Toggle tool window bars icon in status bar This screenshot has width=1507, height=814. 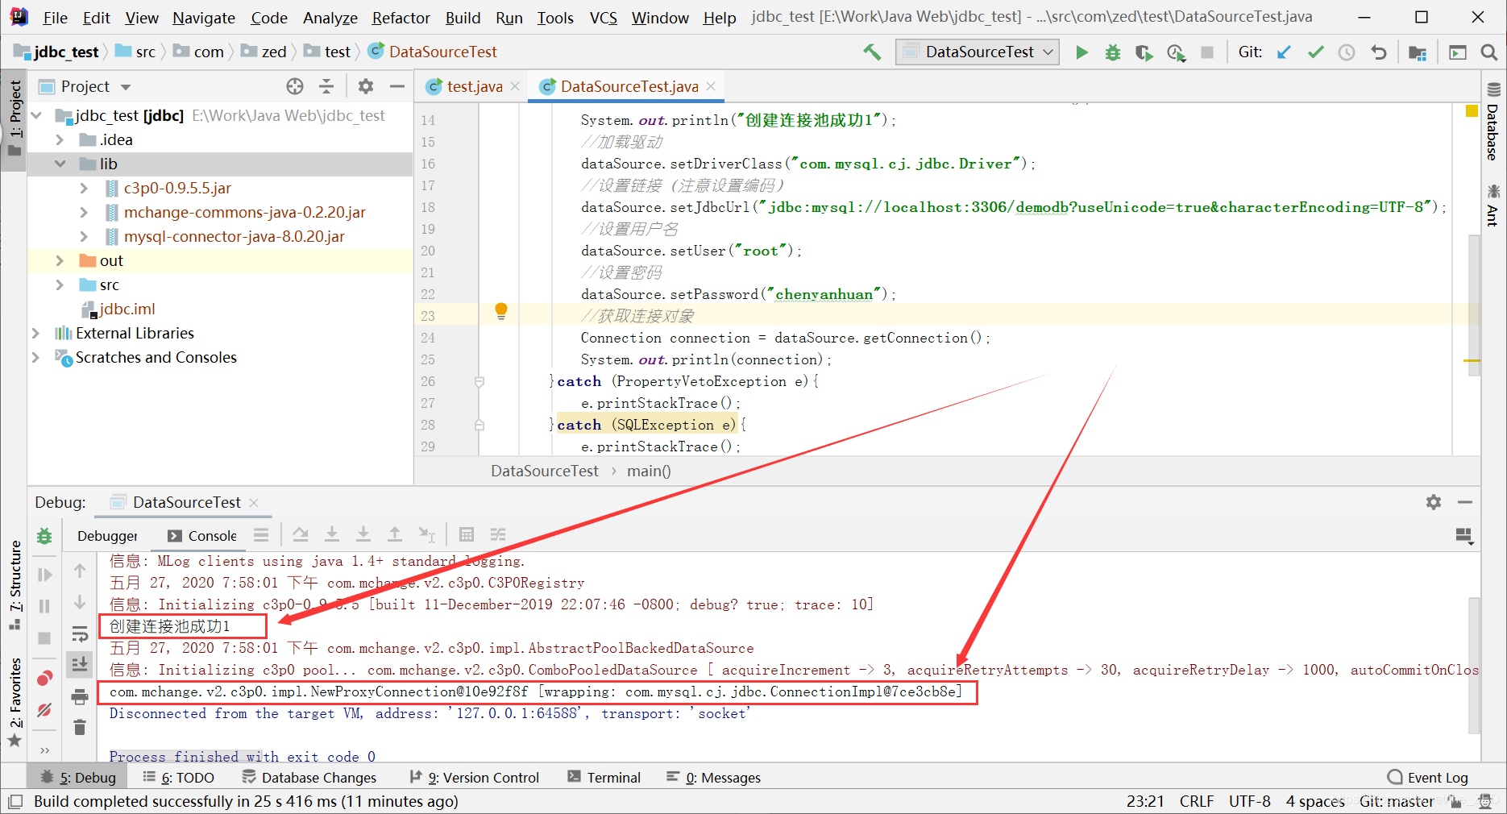[x=15, y=801]
